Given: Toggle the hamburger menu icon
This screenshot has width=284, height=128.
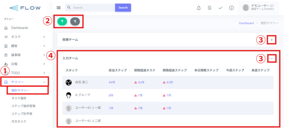Looking at the screenshot, I should point(59,8).
